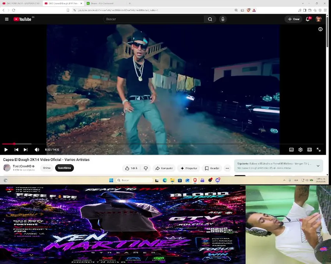Click the Buscar search field on YouTube
Image resolution: width=331 pixels, height=264 pixels.
click(154, 19)
